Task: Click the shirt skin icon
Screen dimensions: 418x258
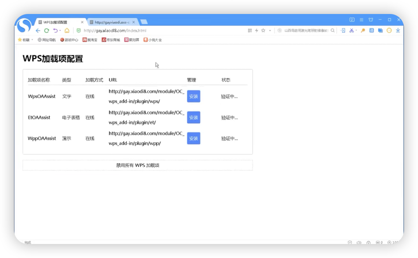Action: click(371, 20)
